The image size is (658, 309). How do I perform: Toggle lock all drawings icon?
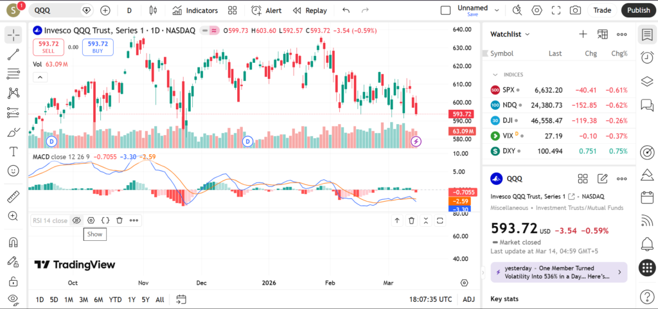13,281
